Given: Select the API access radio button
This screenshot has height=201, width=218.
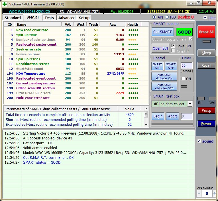Looking at the screenshot, I should 154,17.
